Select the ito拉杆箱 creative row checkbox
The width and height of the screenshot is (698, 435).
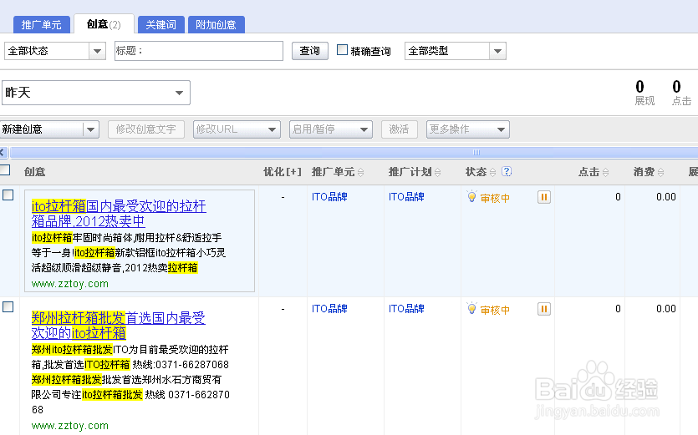click(x=8, y=195)
